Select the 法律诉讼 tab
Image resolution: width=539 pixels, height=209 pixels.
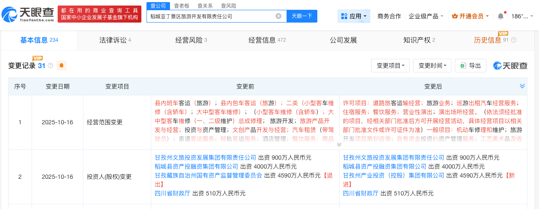(x=115, y=40)
